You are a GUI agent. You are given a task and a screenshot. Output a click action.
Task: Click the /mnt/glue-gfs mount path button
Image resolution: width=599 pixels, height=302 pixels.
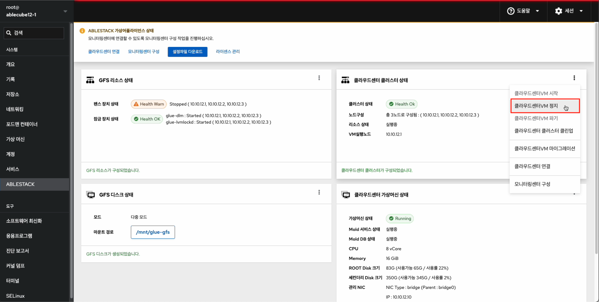pos(153,232)
